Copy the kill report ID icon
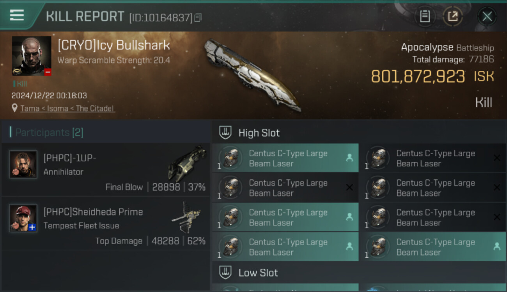The height and width of the screenshot is (292, 507). pyautogui.click(x=198, y=18)
